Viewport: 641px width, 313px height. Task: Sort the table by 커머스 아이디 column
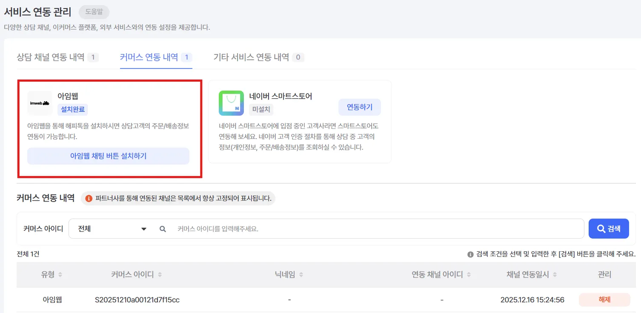(x=160, y=275)
